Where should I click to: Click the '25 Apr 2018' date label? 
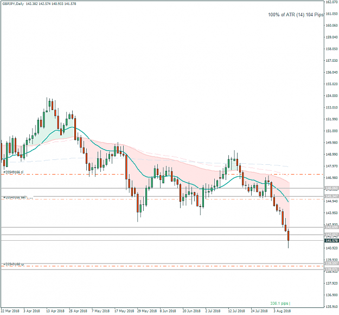(78, 311)
